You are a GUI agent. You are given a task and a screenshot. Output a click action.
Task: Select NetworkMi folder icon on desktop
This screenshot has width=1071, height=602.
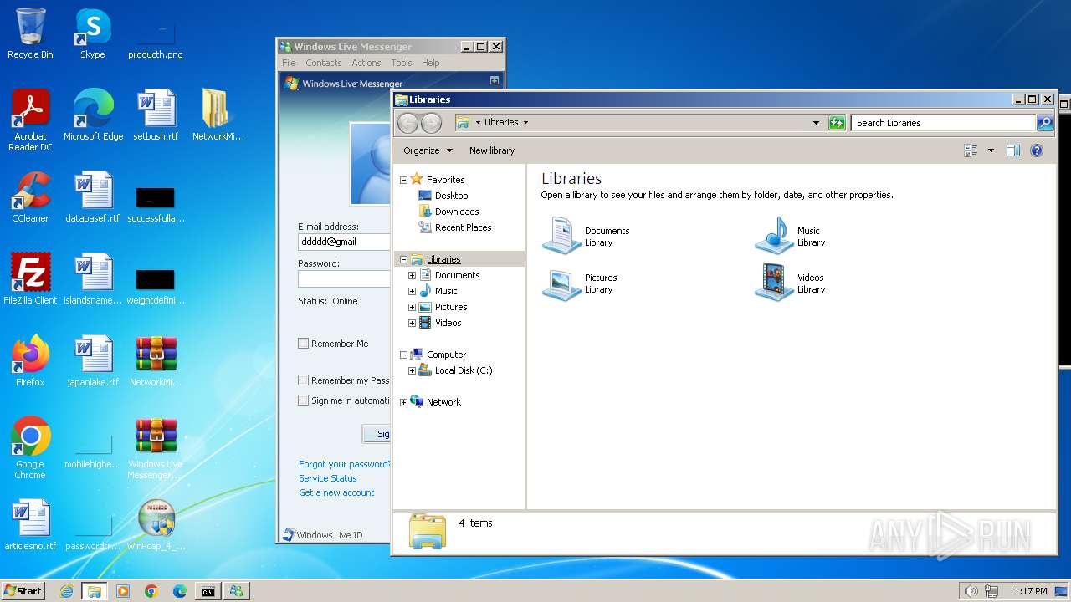[x=218, y=115]
